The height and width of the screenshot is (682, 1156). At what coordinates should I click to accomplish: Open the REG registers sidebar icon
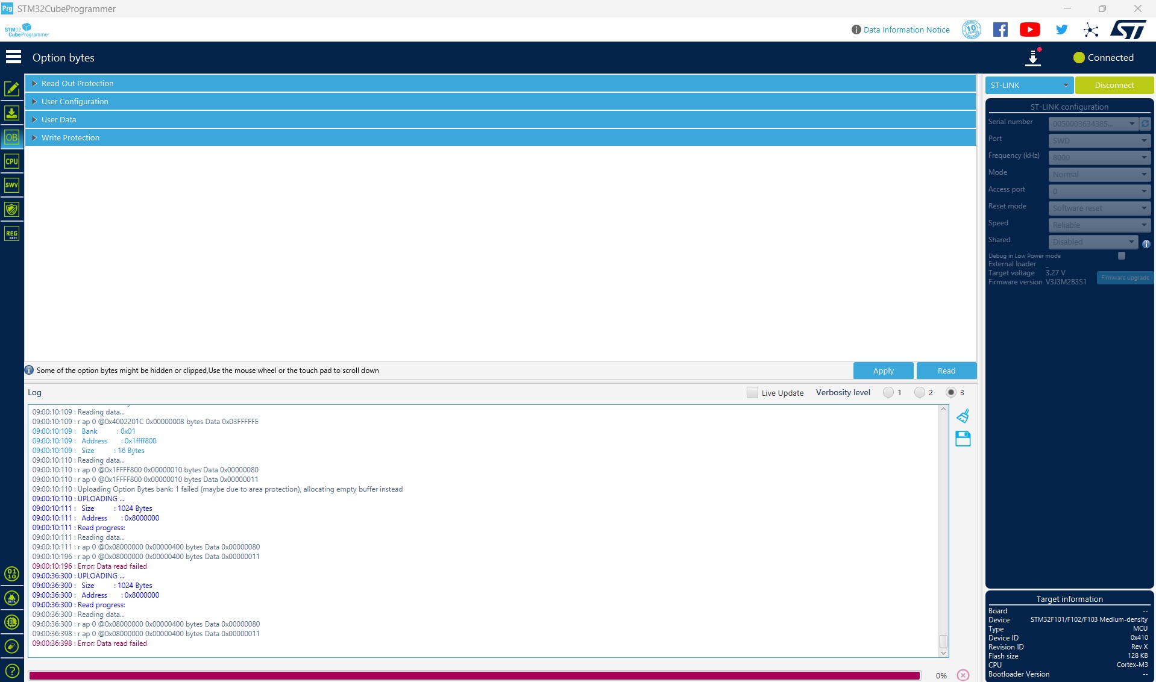(x=11, y=234)
